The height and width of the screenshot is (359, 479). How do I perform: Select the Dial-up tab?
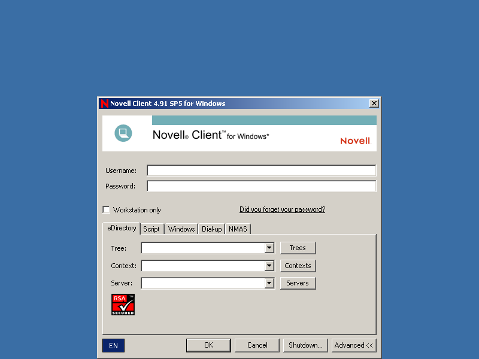click(212, 229)
